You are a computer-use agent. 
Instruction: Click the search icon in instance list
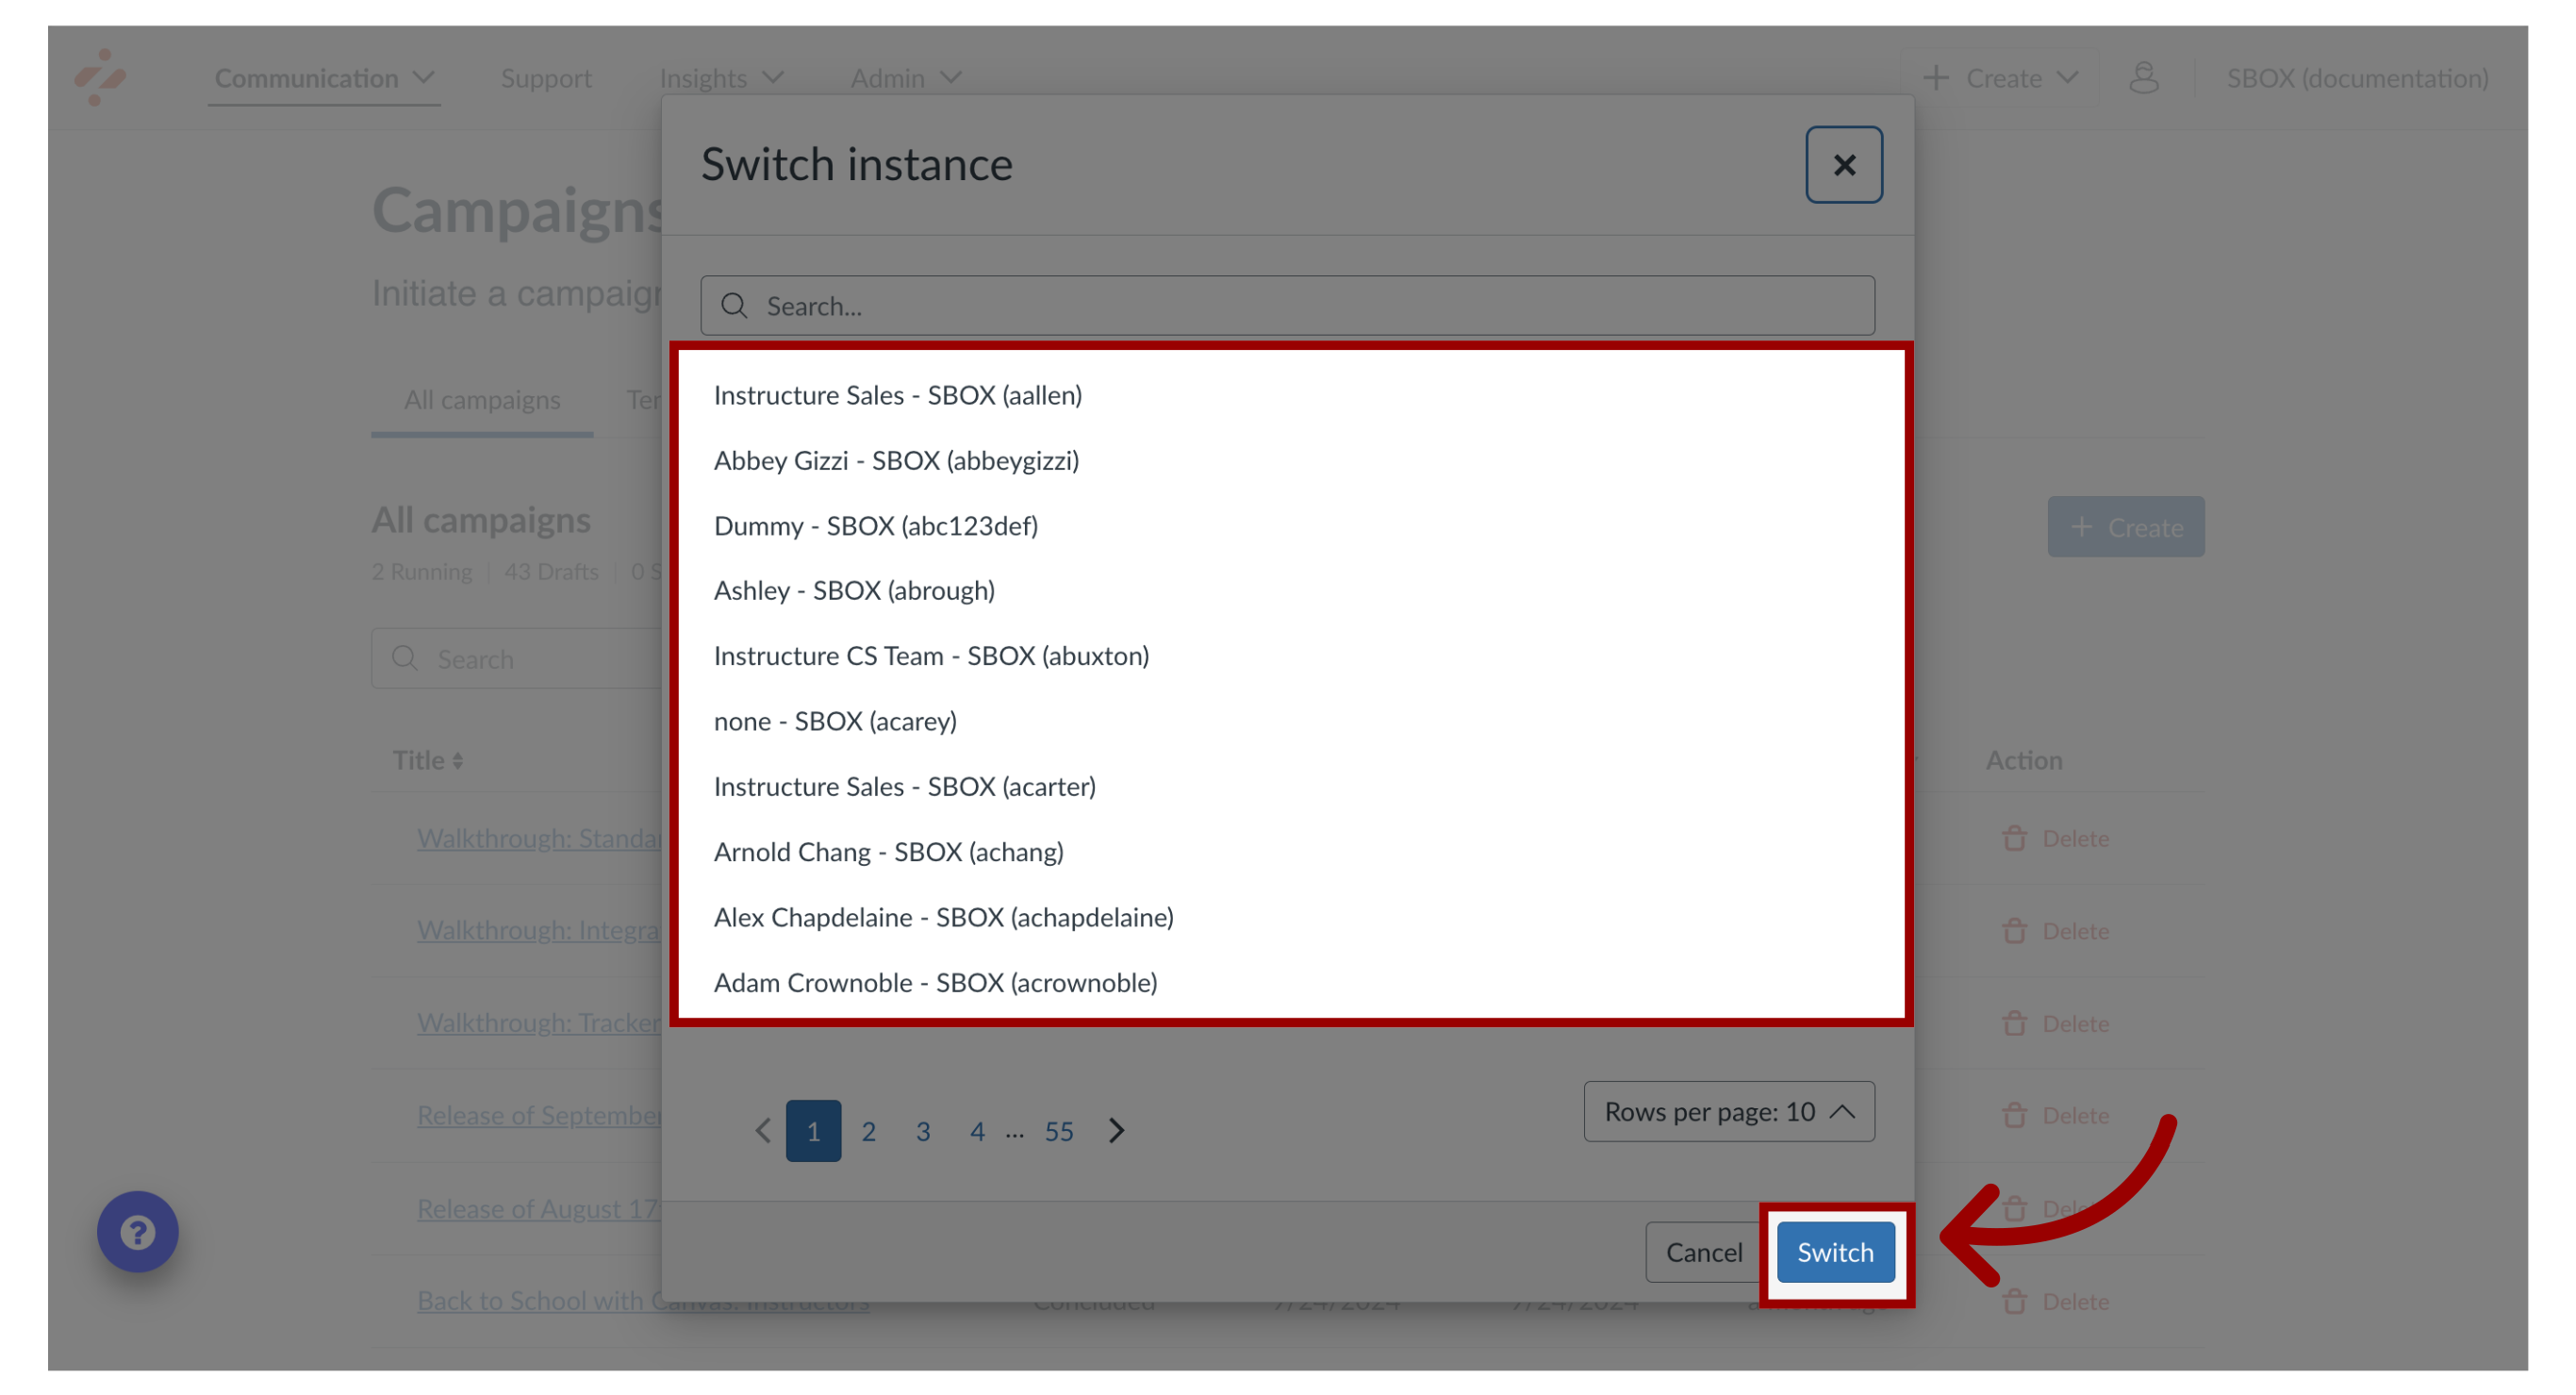[735, 306]
